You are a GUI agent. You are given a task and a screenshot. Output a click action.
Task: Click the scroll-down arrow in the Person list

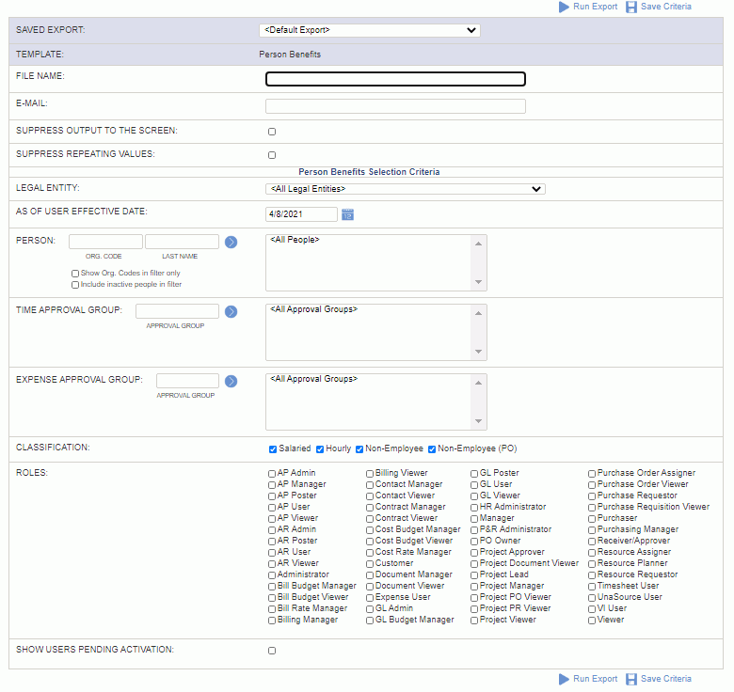point(478,282)
